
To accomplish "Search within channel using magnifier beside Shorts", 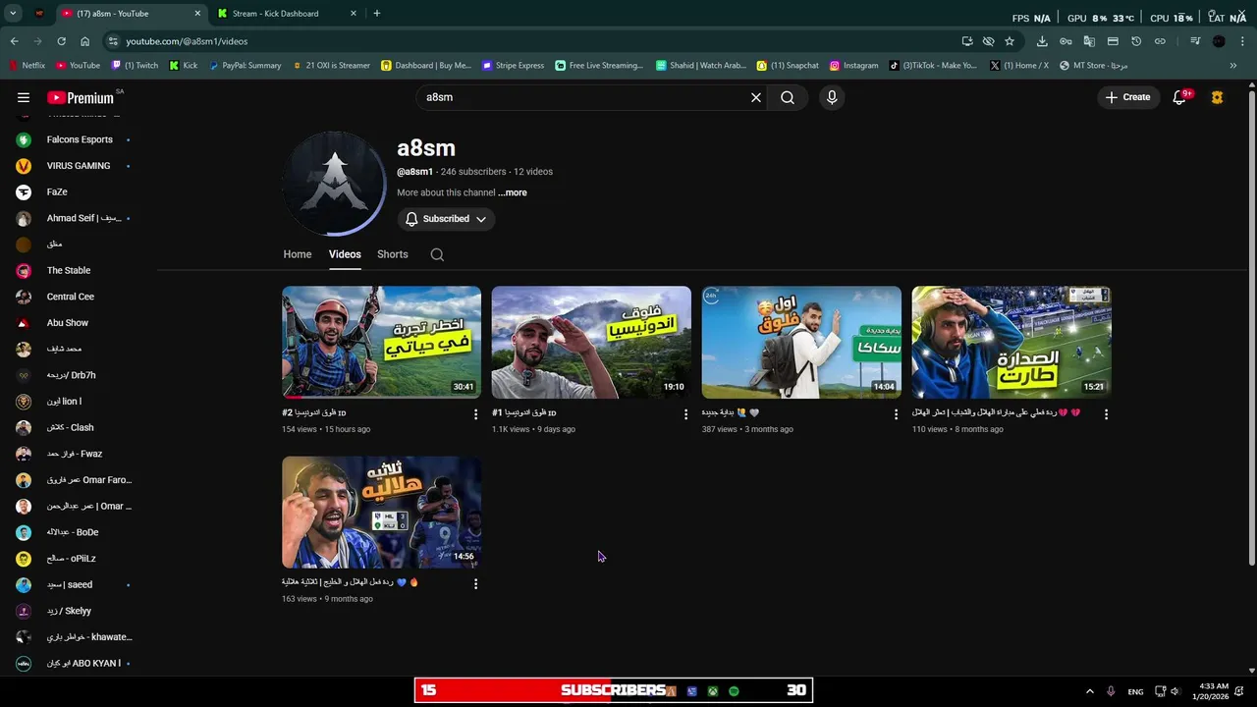I will coord(437,254).
